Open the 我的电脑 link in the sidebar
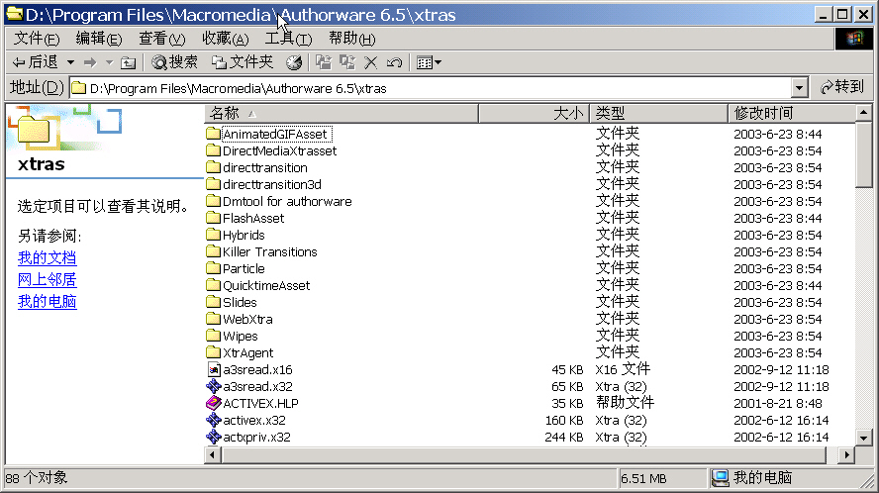This screenshot has height=493, width=879. coord(48,302)
